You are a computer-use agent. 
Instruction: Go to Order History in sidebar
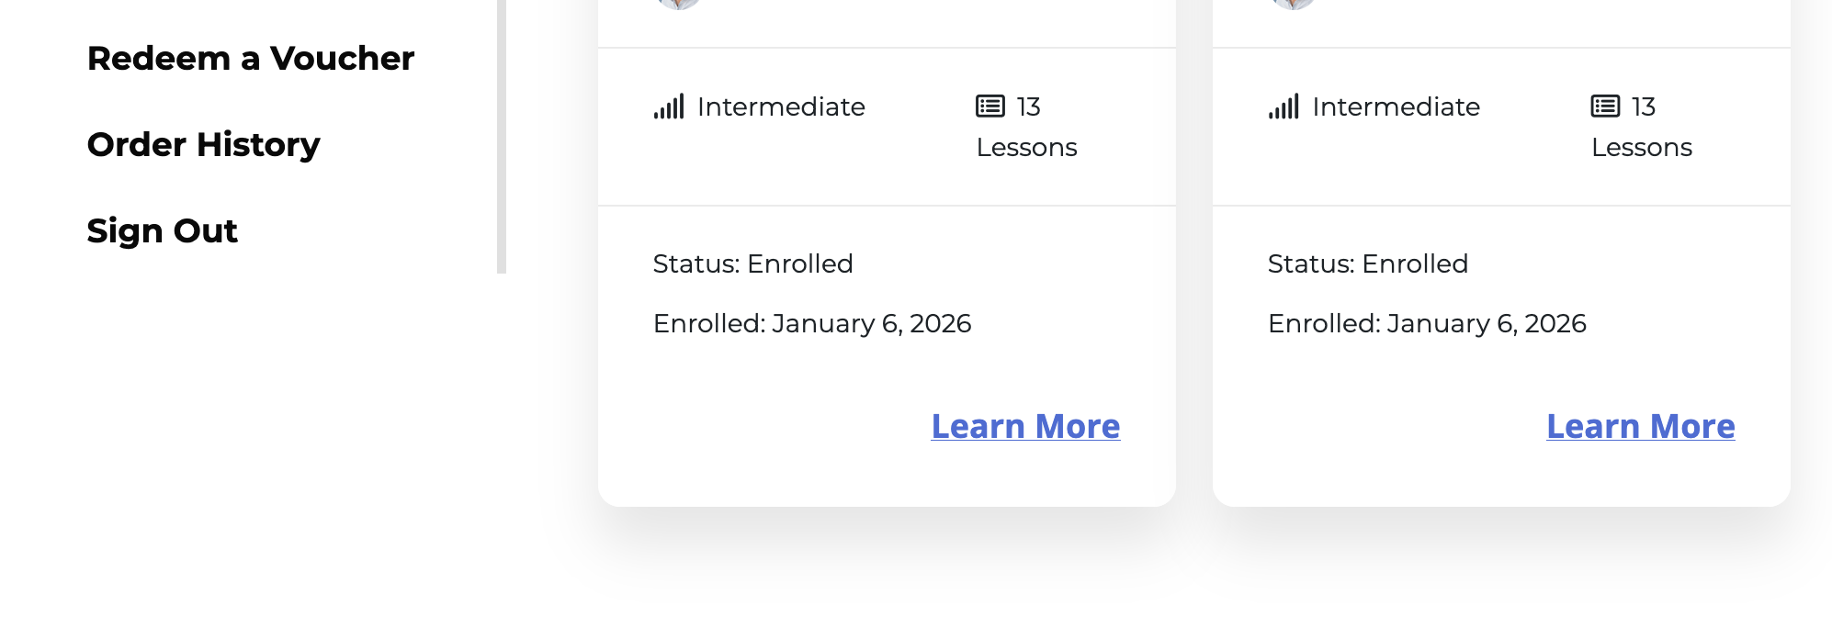click(x=203, y=145)
